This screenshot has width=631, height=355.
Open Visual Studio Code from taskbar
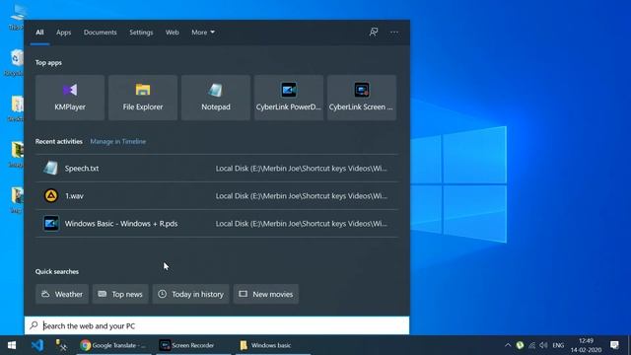point(37,345)
